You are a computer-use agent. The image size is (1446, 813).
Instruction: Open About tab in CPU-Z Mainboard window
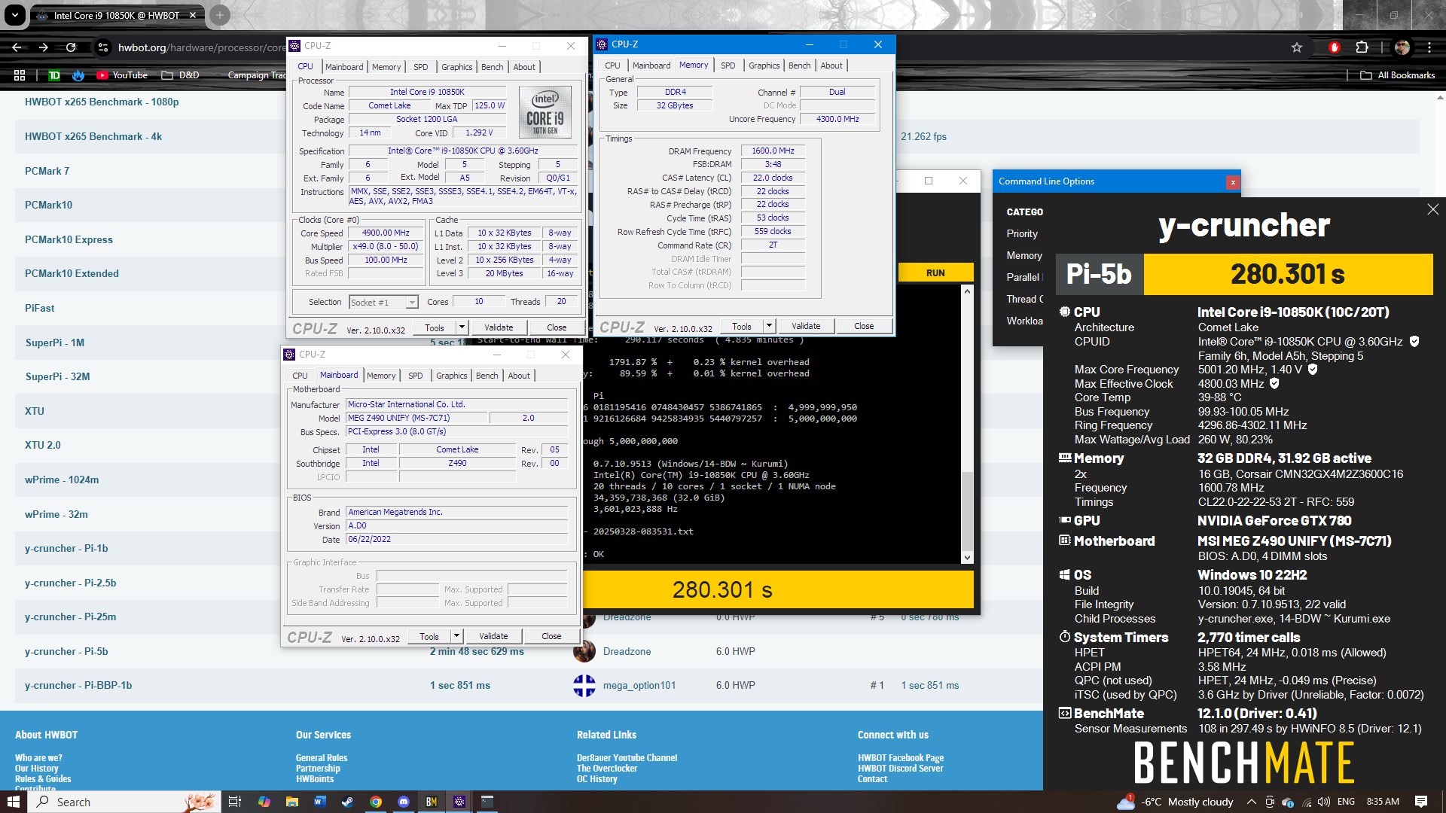pyautogui.click(x=519, y=376)
